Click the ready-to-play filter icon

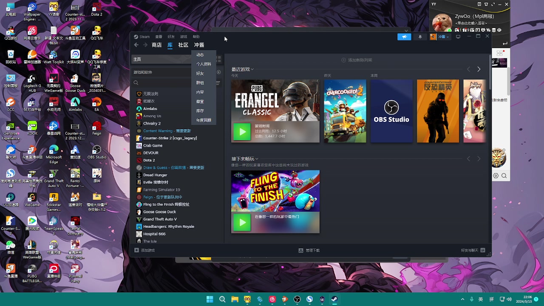coord(219,72)
